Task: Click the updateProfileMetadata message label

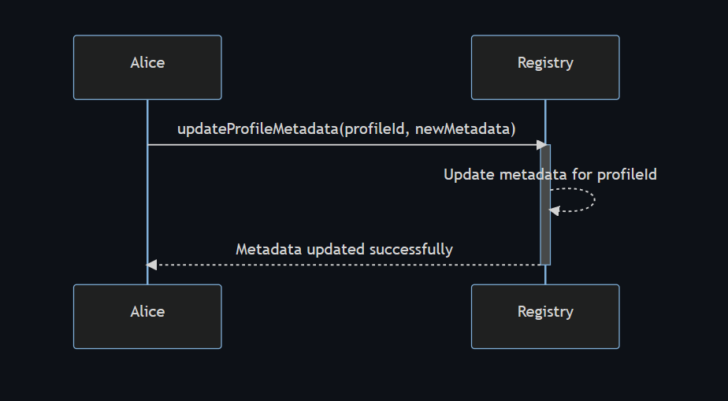Action: (346, 128)
